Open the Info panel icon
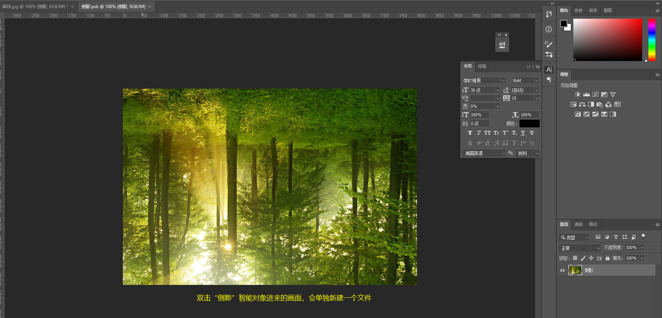Viewport: 662px width, 318px height. (x=549, y=29)
